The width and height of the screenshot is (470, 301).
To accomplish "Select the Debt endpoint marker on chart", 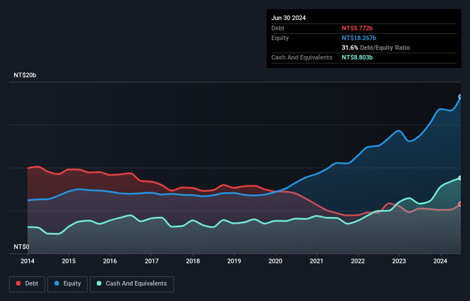I will [x=460, y=204].
